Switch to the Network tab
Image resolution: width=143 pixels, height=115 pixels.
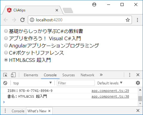[87, 75]
